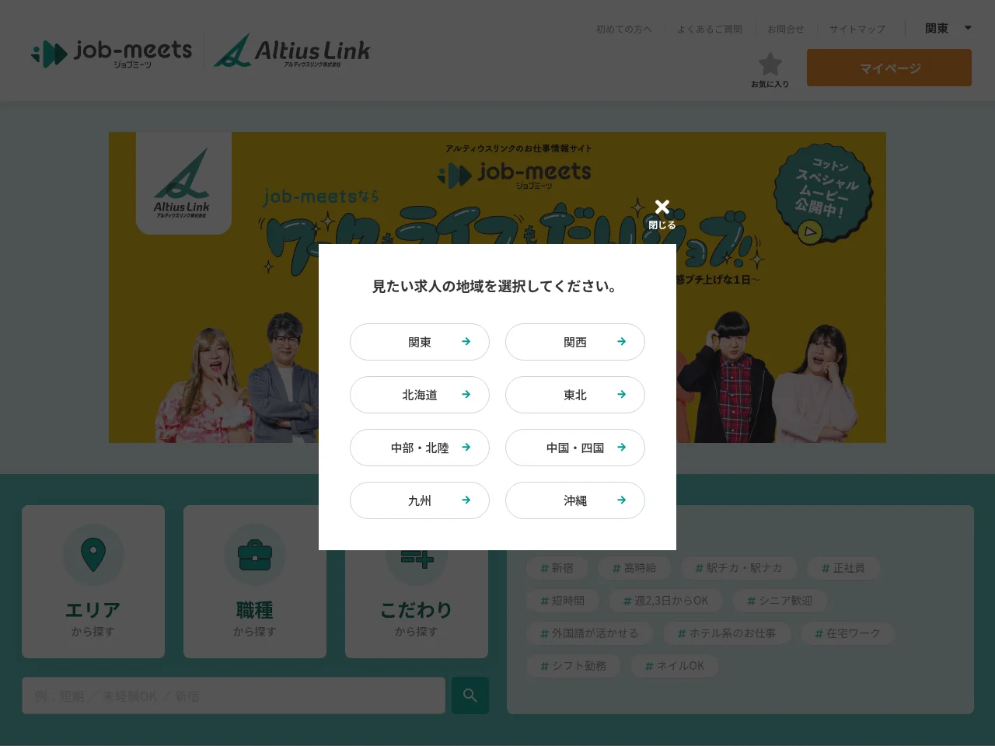Screen dimensions: 995x746
Task: Open the 初めての方へ link
Action: click(623, 29)
